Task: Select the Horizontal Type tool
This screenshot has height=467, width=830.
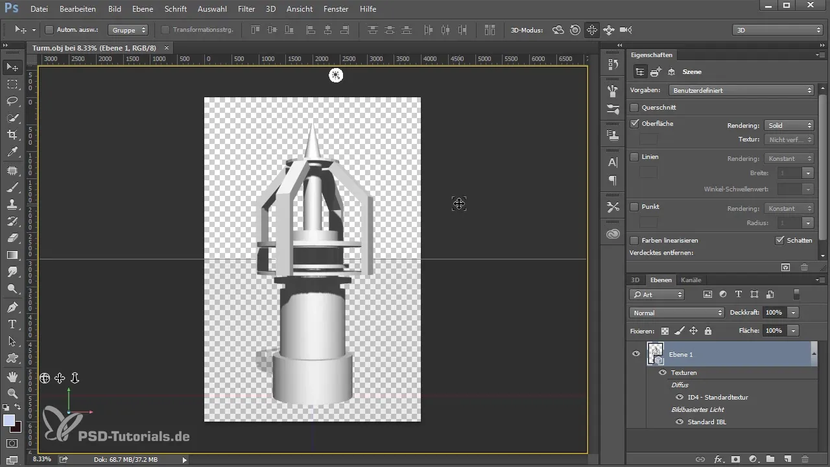Action: 12,324
